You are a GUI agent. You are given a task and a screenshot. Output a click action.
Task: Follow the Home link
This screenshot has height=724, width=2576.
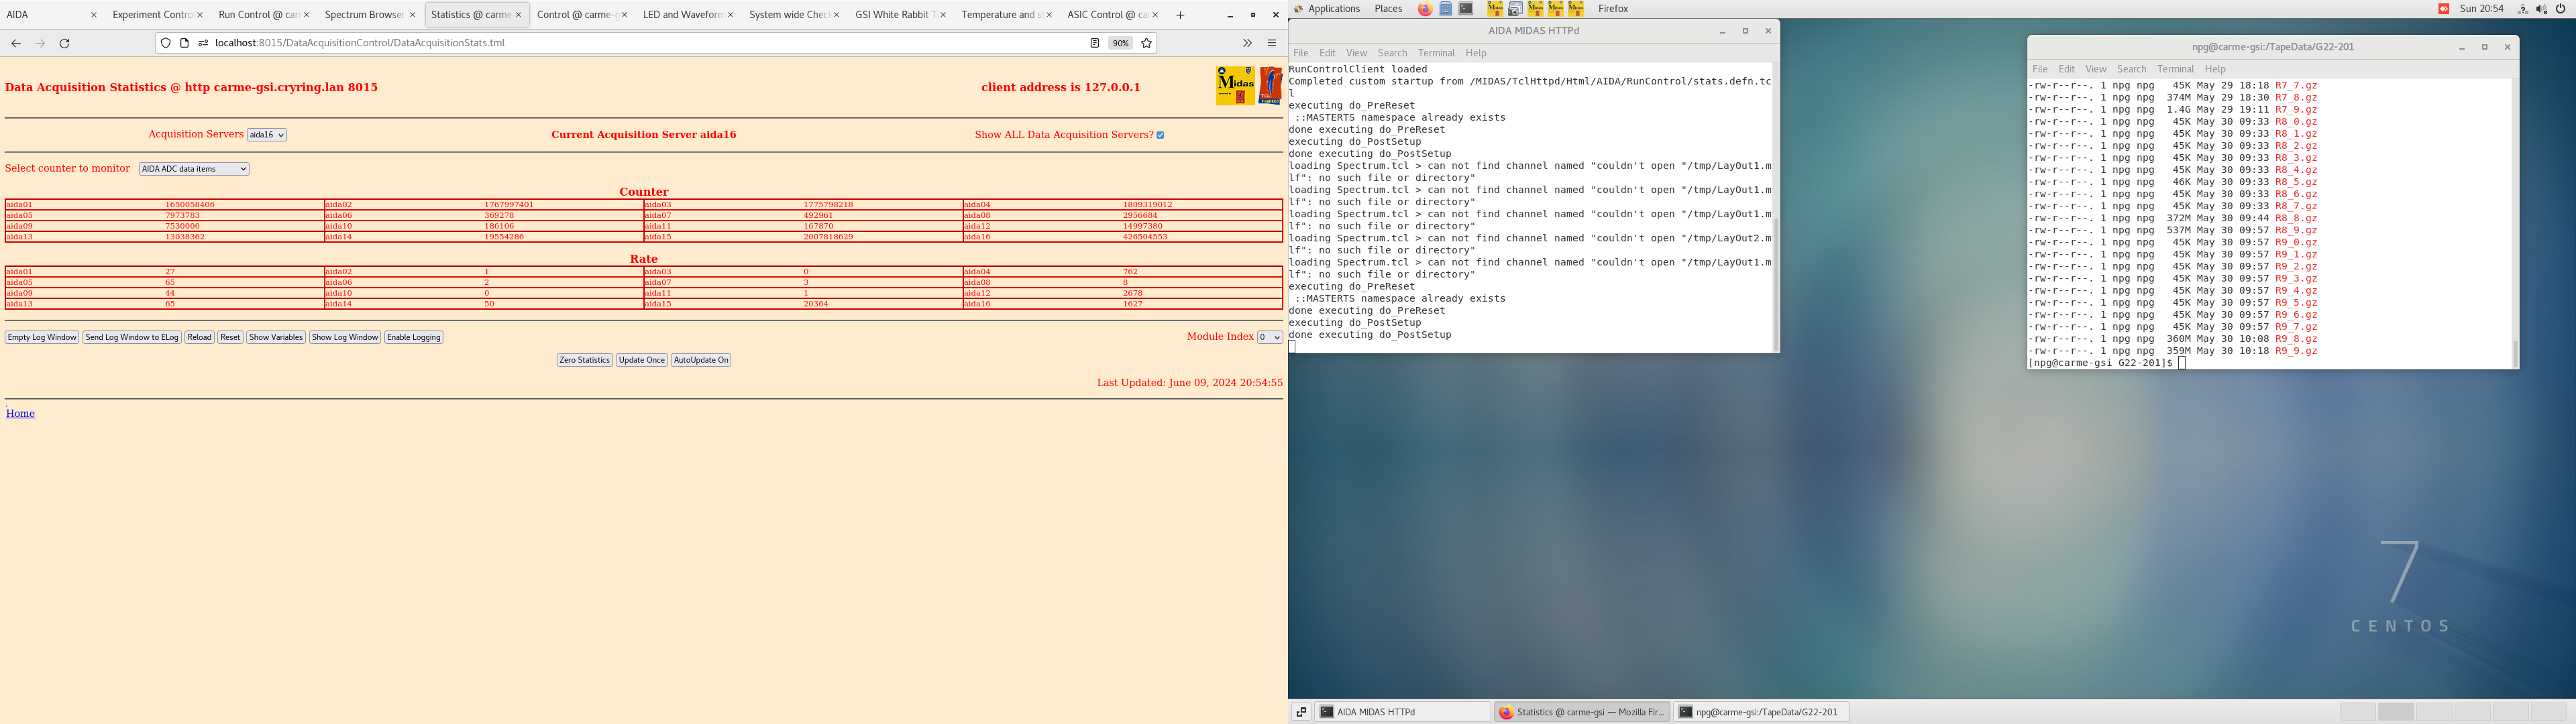point(20,413)
